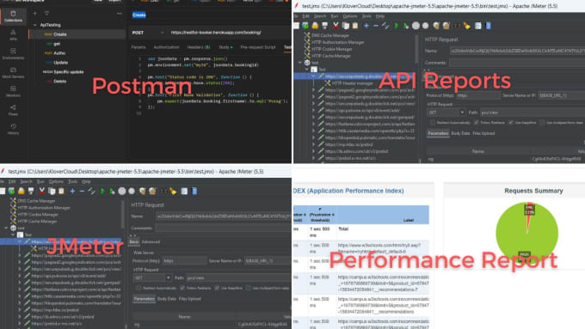Image resolution: width=585 pixels, height=329 pixels.
Task: Enable Redirect Automatically checkbox in API Reports pane
Action: tap(433, 123)
